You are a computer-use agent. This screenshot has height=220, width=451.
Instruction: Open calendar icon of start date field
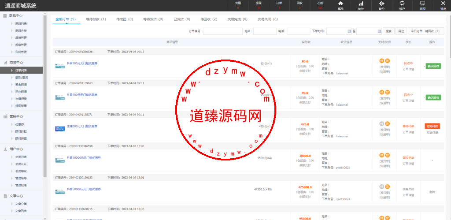tap(349, 31)
